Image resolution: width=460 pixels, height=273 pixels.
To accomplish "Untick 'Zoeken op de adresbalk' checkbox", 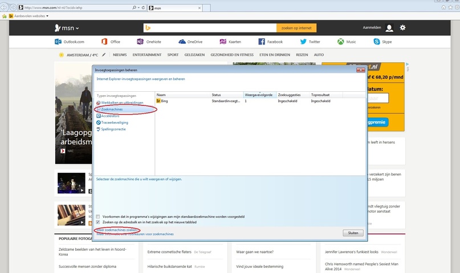I will [x=98, y=222].
